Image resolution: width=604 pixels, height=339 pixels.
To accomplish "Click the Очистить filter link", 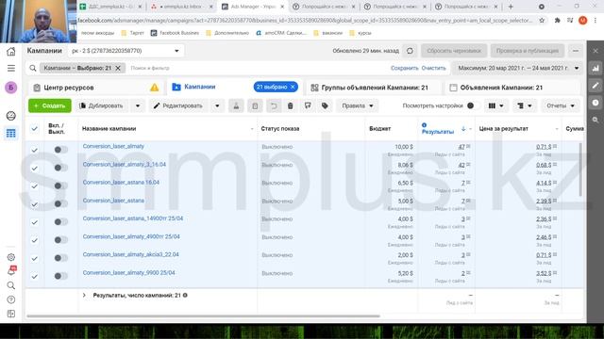I will click(433, 68).
